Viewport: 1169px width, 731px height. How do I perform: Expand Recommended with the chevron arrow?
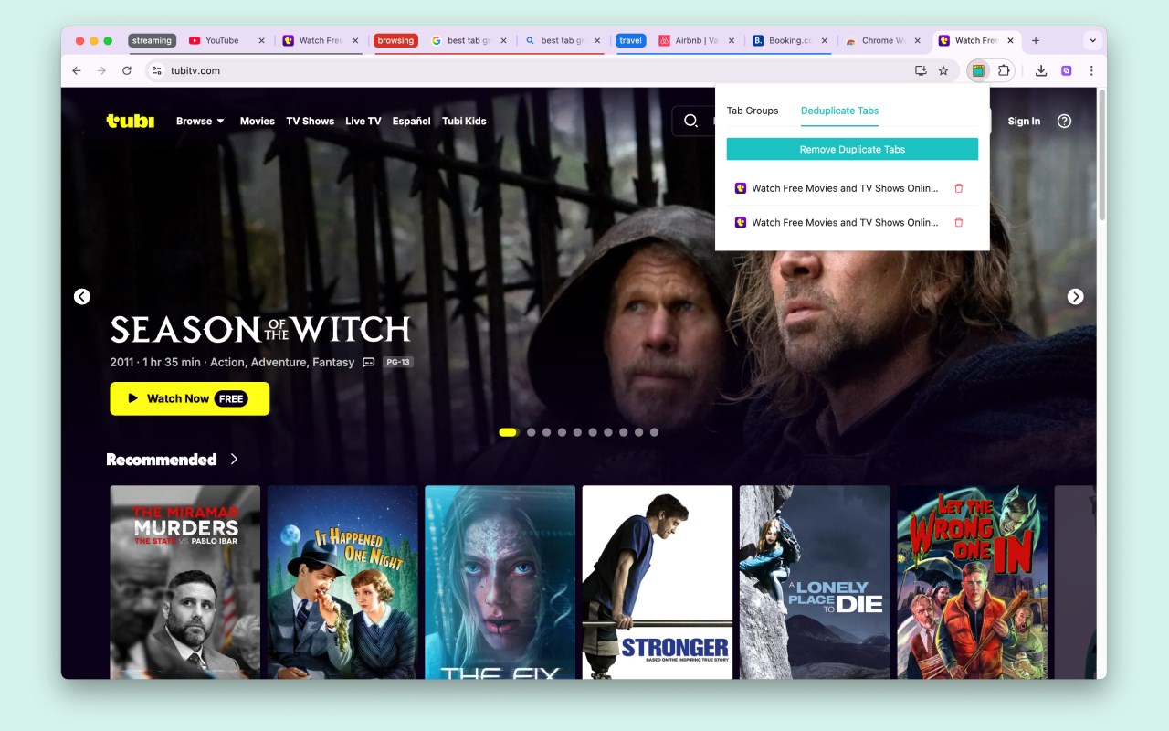tap(234, 460)
